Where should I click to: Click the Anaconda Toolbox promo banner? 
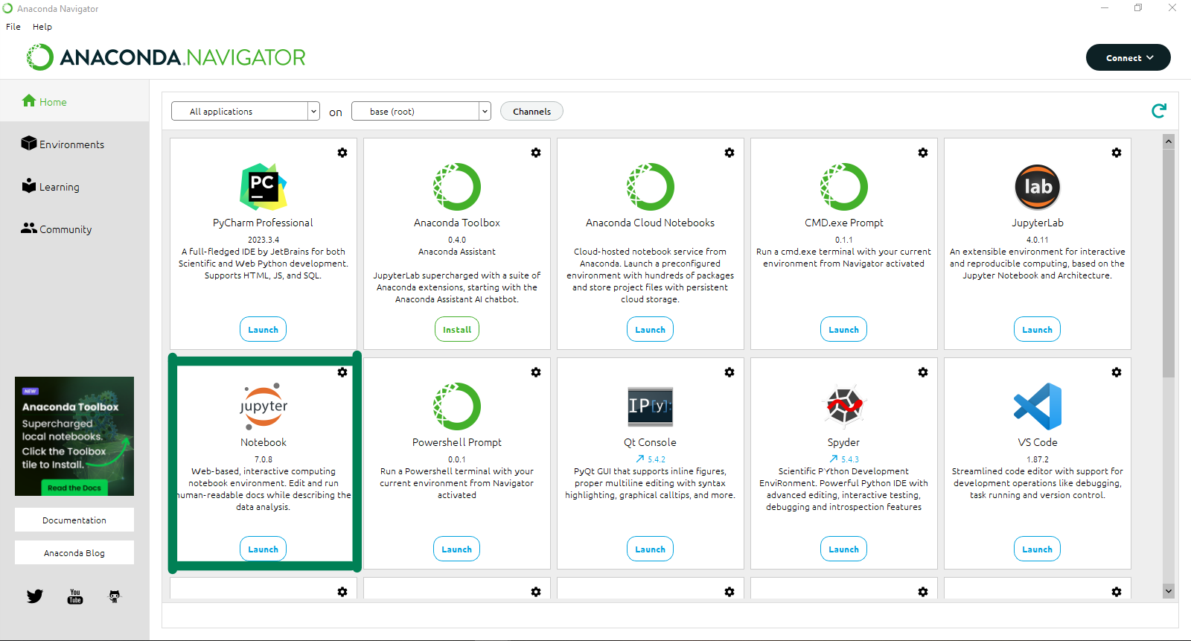[x=74, y=436]
